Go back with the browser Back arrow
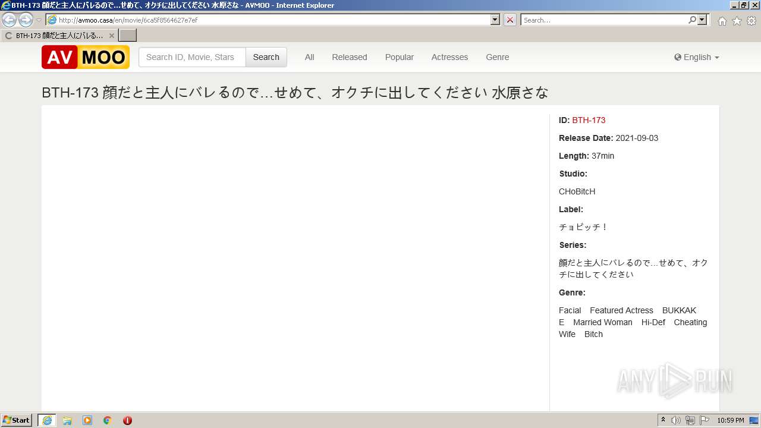This screenshot has width=761, height=428. point(10,20)
